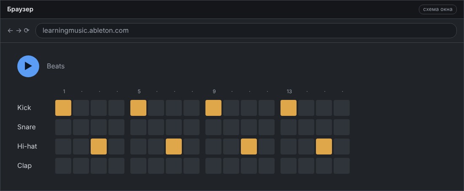Click the Snare row label
The width and height of the screenshot is (464, 191).
point(26,127)
